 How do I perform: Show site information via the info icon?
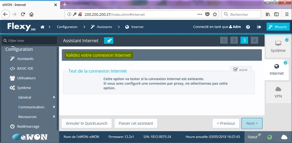pos(69,14)
